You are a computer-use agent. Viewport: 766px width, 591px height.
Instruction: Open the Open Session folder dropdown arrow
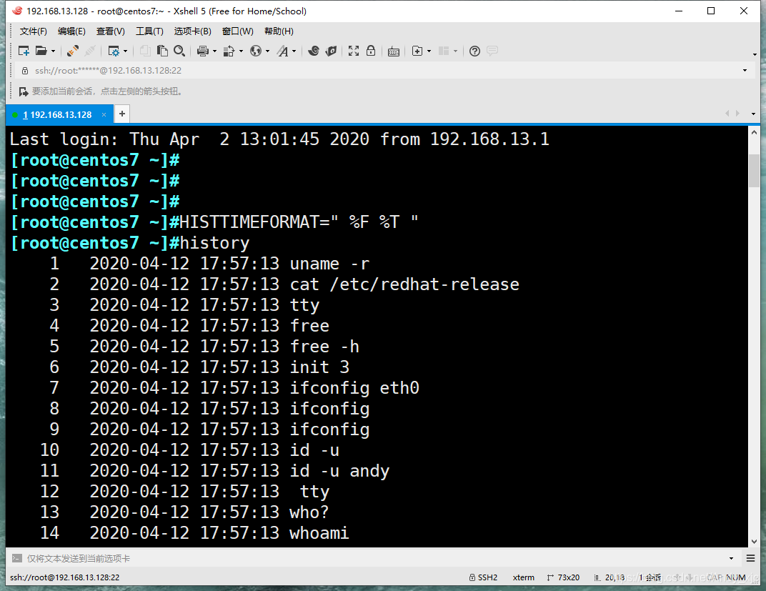pos(54,51)
